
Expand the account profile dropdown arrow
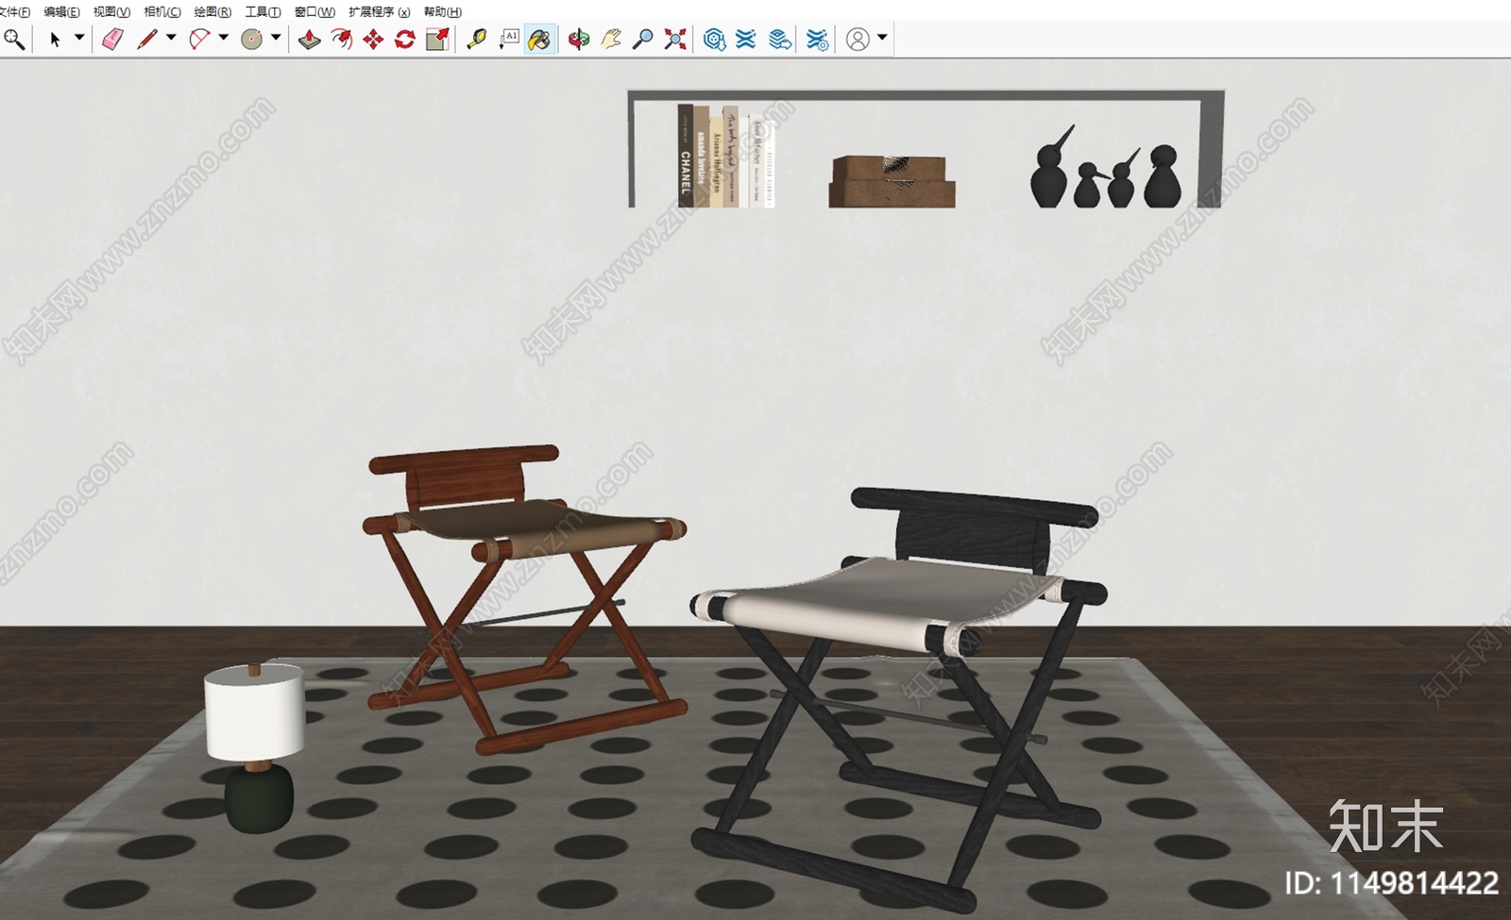coord(882,38)
